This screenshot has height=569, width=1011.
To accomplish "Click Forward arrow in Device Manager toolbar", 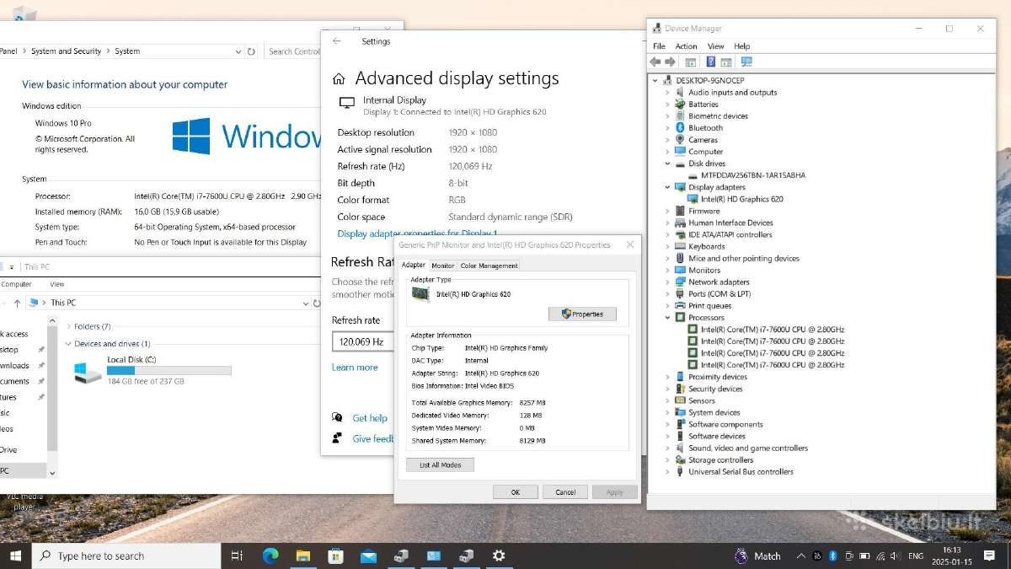I will click(x=671, y=62).
